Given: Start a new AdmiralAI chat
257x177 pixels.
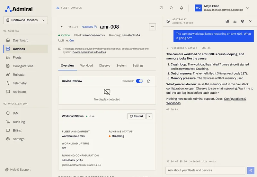Looking at the screenshot, I should click(x=227, y=21).
